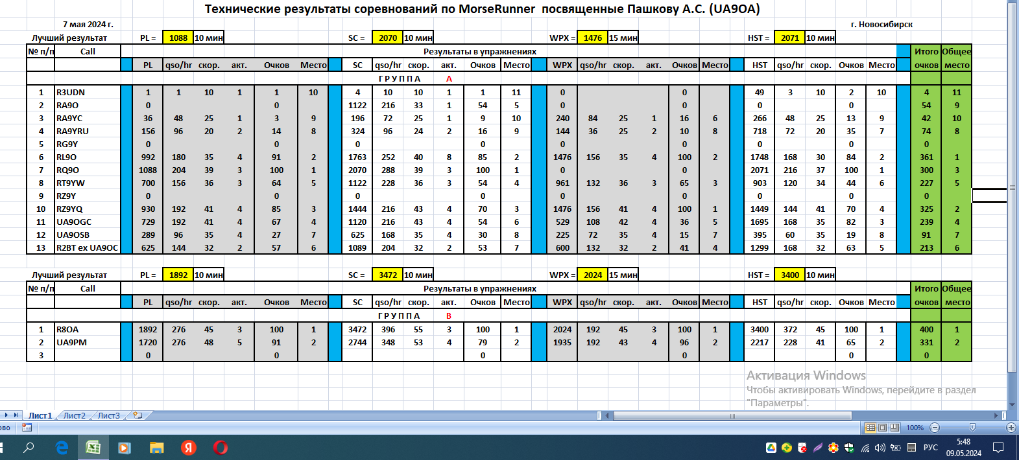Viewport: 1019px width, 460px height.
Task: Click the Google Drive tray icon
Action: coord(771,448)
